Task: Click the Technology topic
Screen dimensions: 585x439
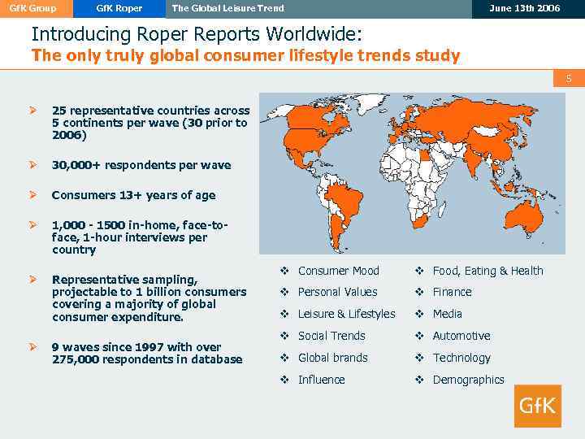Action: pos(461,359)
